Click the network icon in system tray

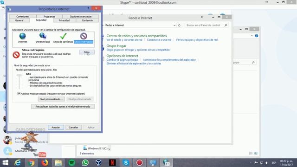pyautogui.click(x=261, y=163)
